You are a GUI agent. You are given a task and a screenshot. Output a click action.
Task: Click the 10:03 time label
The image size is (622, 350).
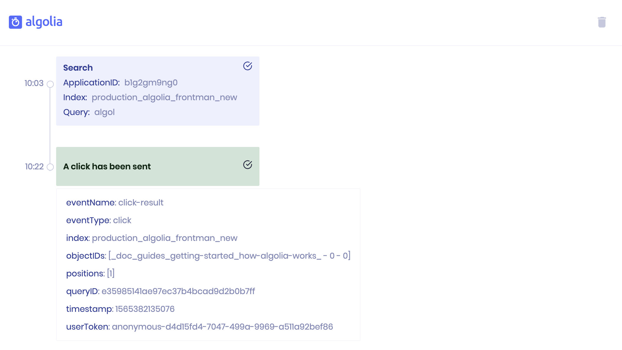click(x=34, y=83)
